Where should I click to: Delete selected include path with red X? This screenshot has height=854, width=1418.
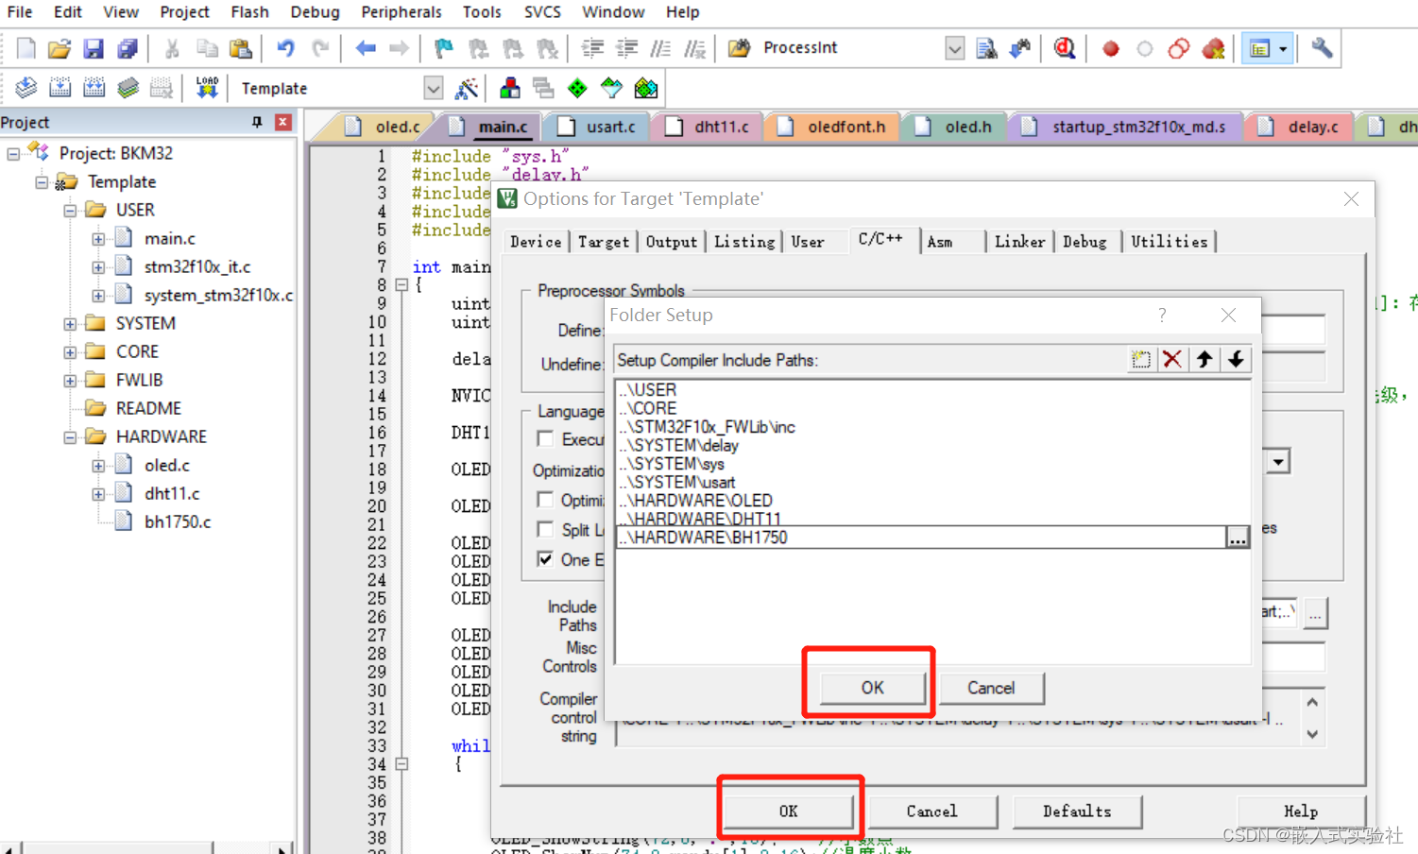click(x=1172, y=359)
